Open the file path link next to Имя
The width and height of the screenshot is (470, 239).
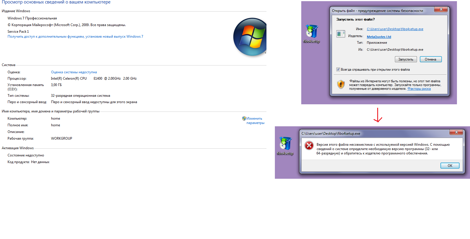click(395, 29)
